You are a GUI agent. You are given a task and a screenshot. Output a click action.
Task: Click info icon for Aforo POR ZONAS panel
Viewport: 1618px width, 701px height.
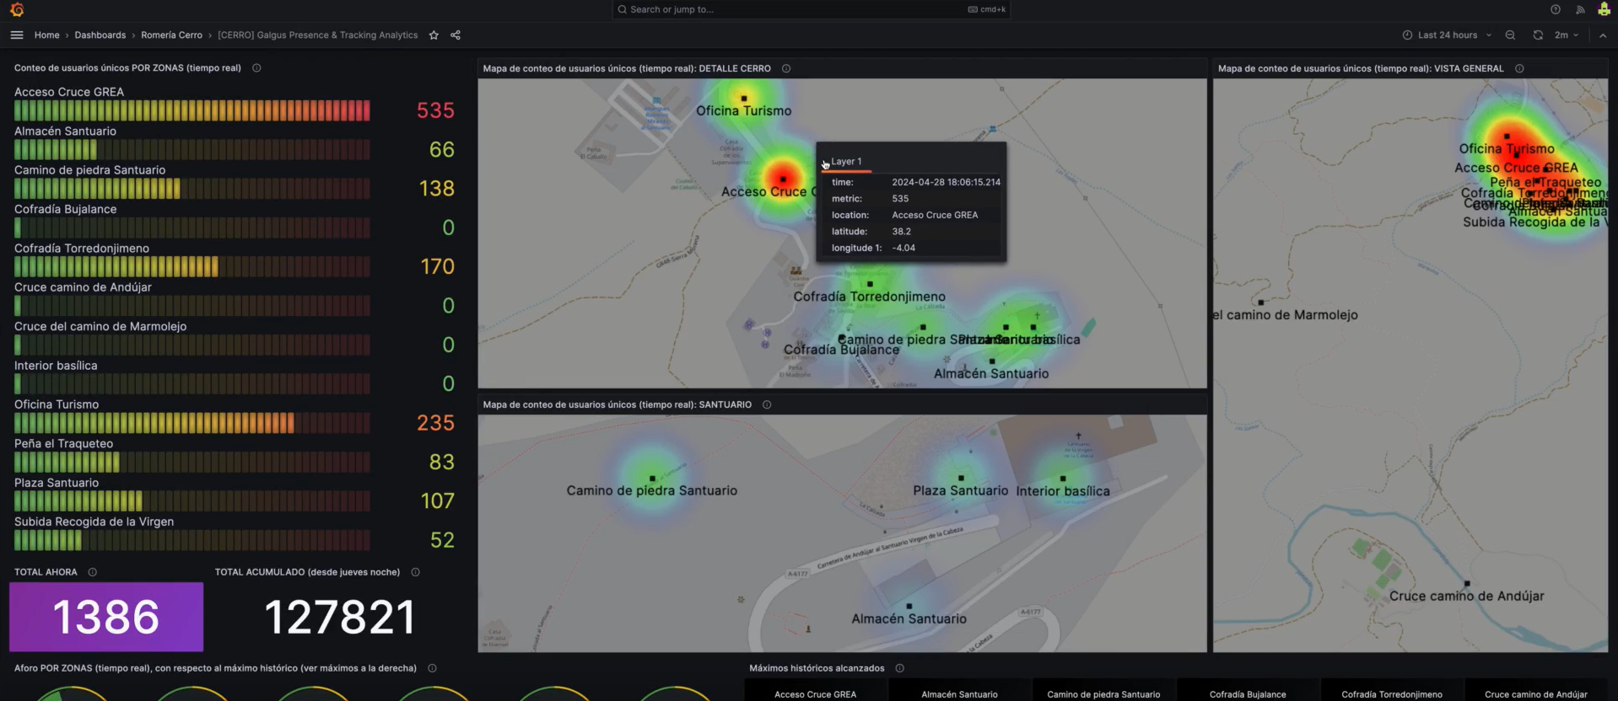432,668
